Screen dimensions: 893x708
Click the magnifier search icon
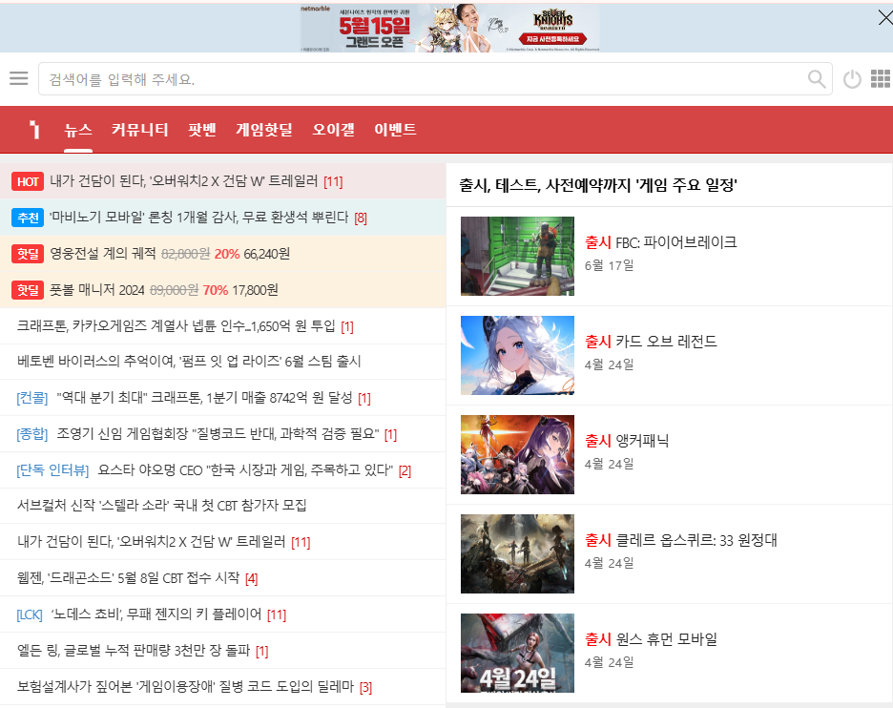coord(817,79)
